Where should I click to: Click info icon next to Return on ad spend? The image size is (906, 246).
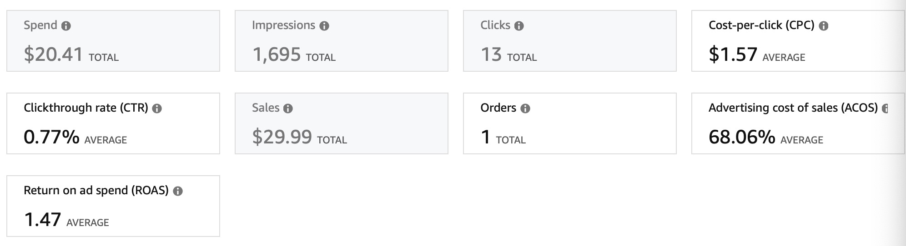pos(178,191)
